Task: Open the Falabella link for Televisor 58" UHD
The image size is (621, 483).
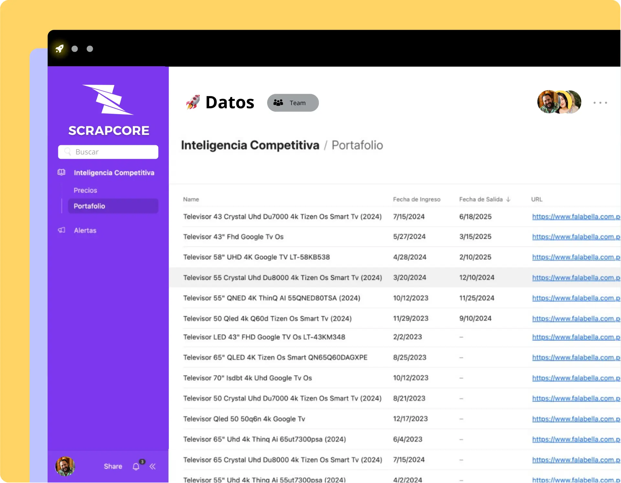Action: pos(576,257)
